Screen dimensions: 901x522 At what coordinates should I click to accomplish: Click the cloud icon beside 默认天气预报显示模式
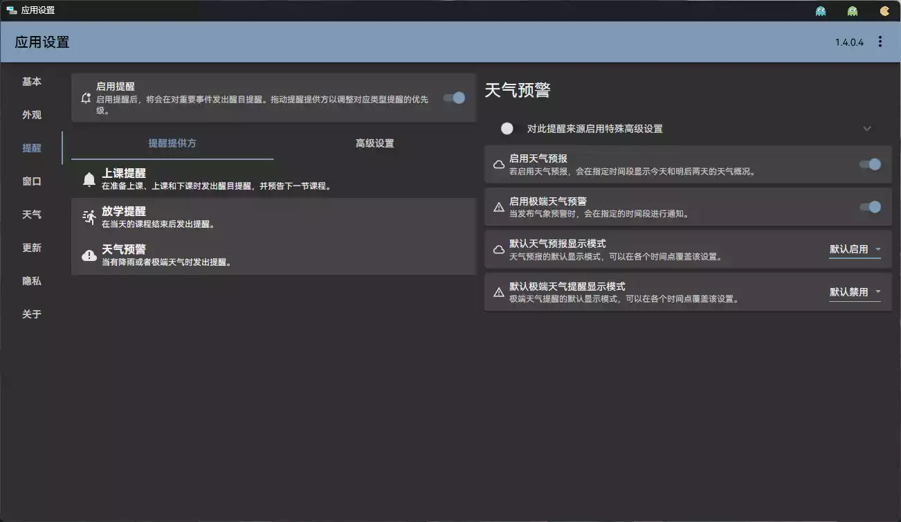click(498, 250)
